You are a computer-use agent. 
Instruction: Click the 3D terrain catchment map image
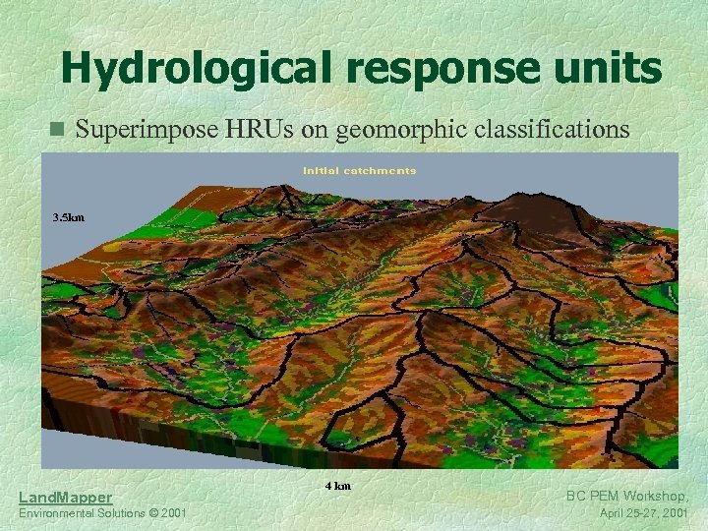pyautogui.click(x=360, y=311)
